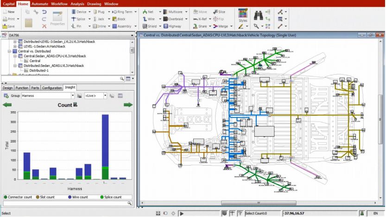Insert a Block component
386x217 pixels.
pos(119,19)
